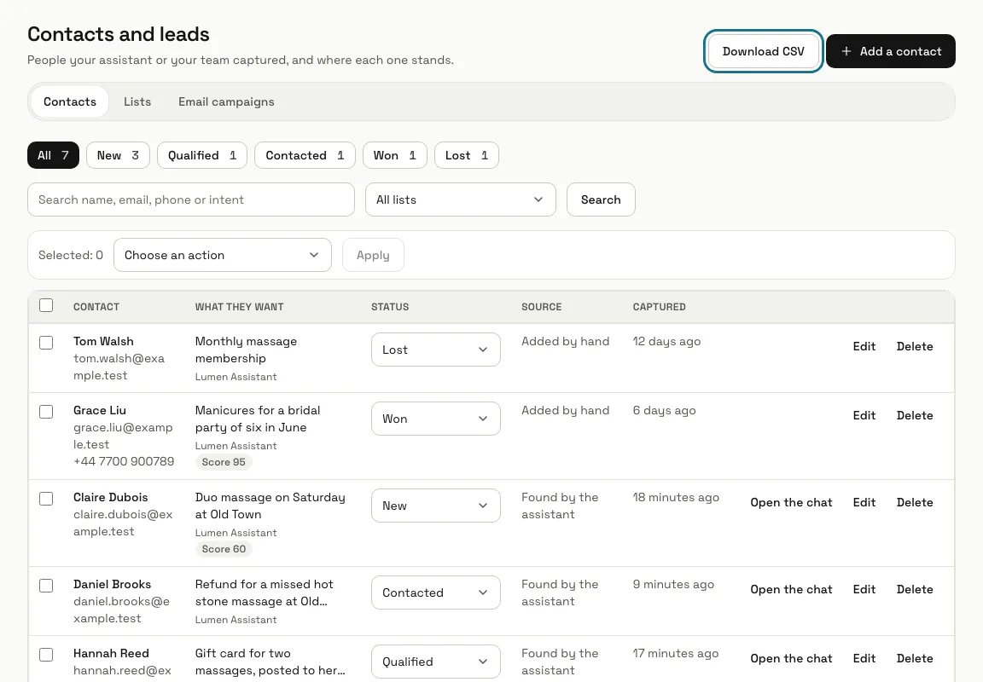Delete the Daniel Brooks contact
The height and width of the screenshot is (682, 983).
[915, 589]
